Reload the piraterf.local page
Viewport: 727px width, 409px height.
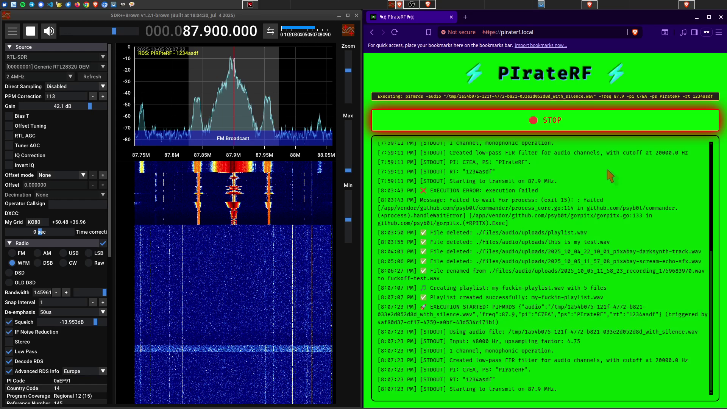[x=395, y=32]
